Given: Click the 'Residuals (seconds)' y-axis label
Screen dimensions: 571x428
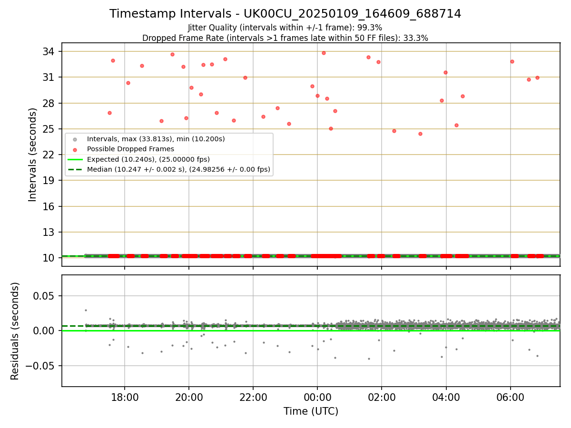Looking at the screenshot, I should coord(15,331).
